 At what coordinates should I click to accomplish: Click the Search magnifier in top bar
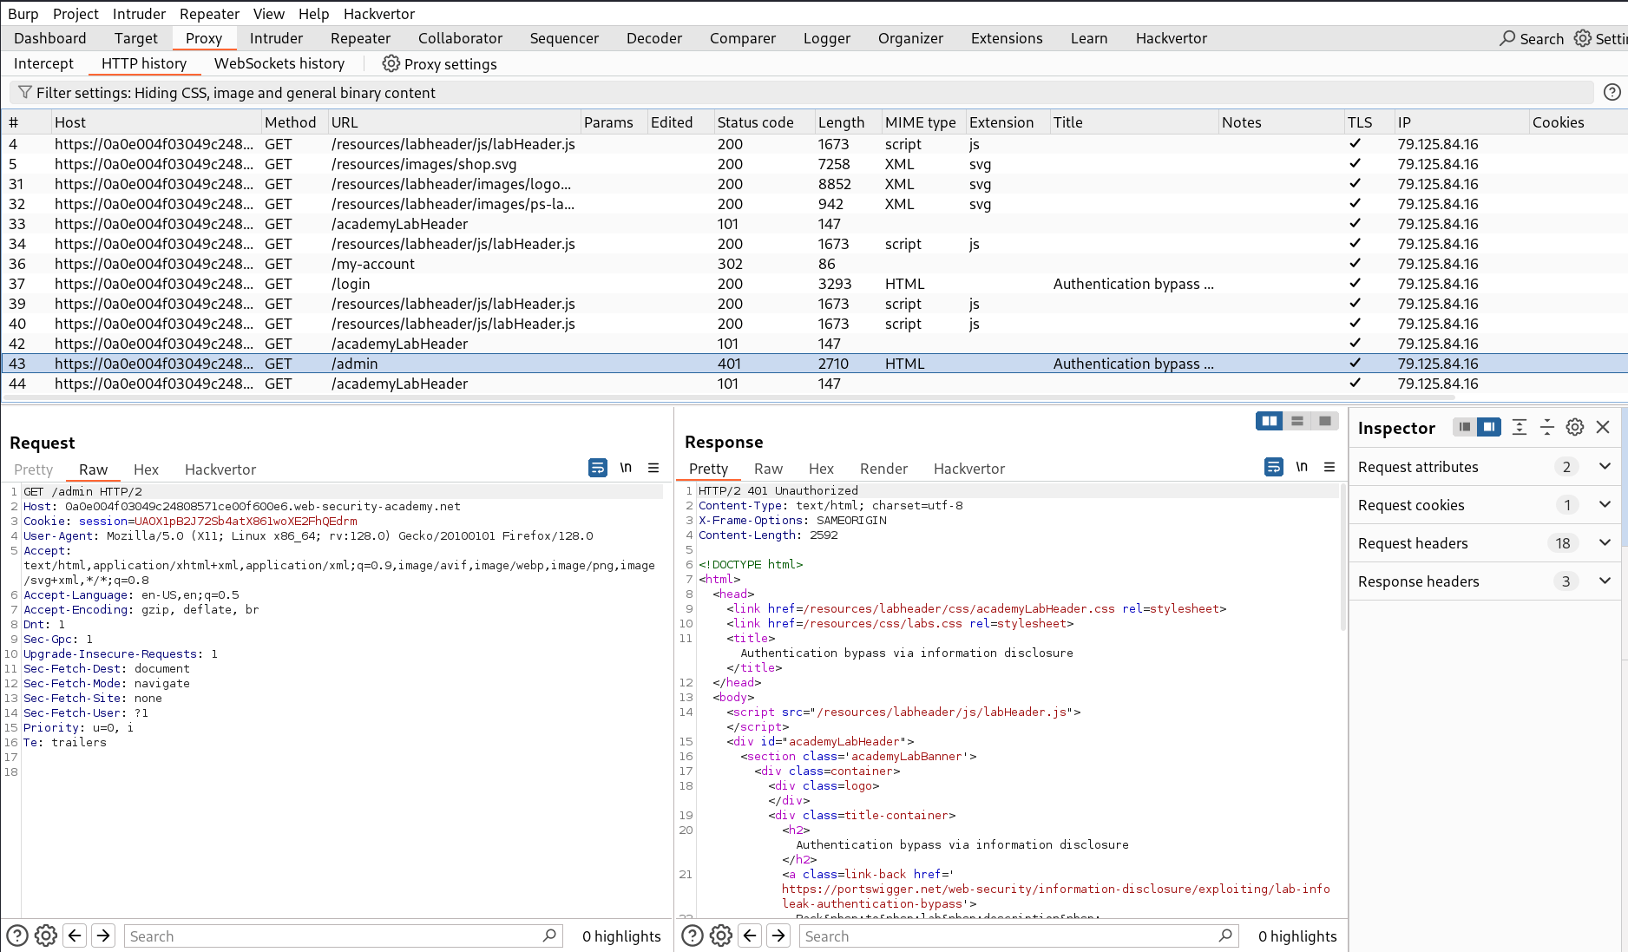pyautogui.click(x=1507, y=38)
